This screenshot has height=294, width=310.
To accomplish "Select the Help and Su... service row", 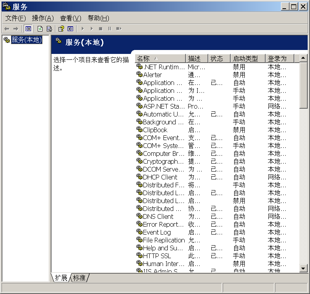I will pyautogui.click(x=217, y=248).
